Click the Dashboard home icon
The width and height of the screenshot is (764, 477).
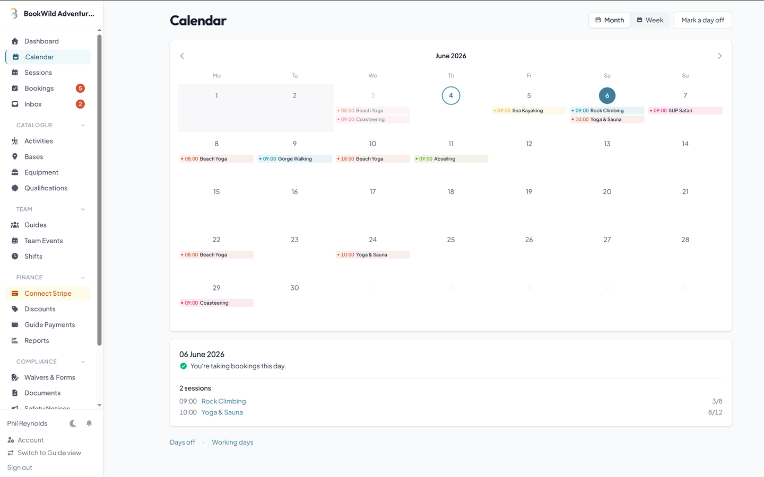pos(15,41)
